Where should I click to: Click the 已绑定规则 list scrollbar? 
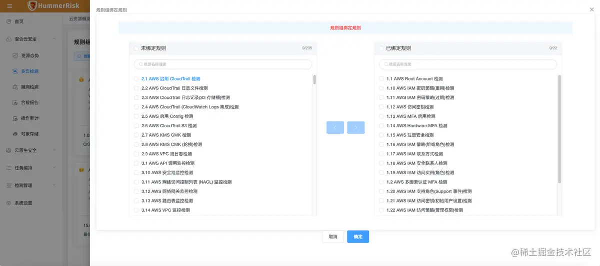(x=559, y=129)
